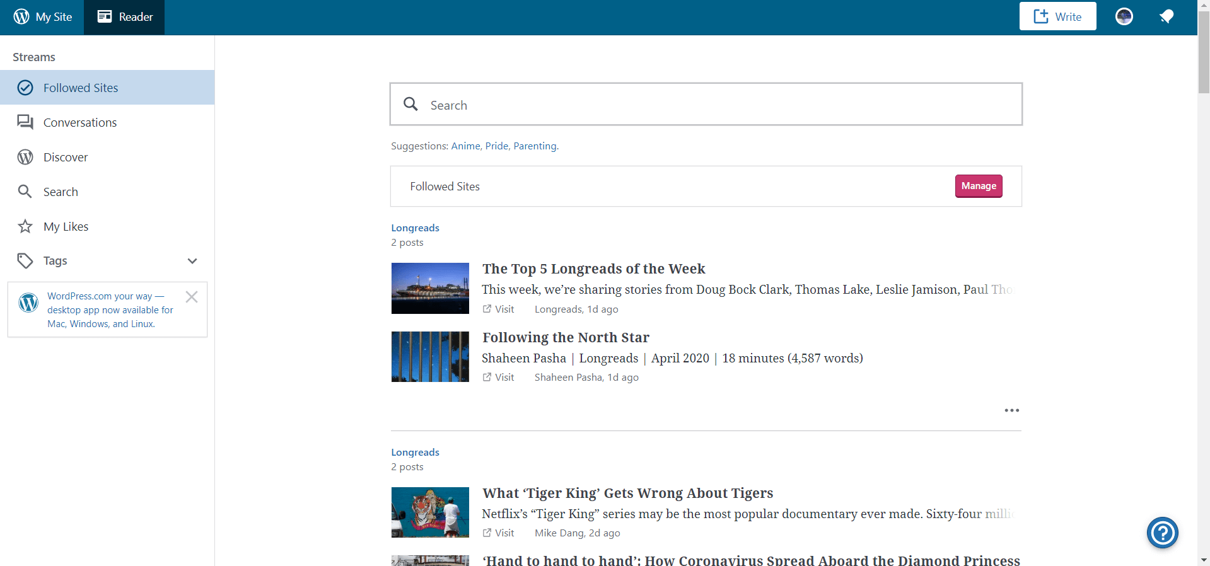Viewport: 1210px width, 566px height.
Task: Click Longreads, 1d ago byline
Action: [x=576, y=309]
